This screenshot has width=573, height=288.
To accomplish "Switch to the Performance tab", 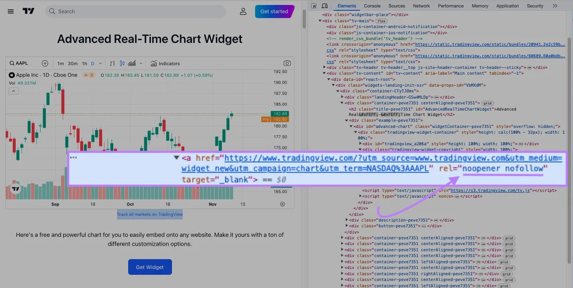I will pyautogui.click(x=451, y=6).
